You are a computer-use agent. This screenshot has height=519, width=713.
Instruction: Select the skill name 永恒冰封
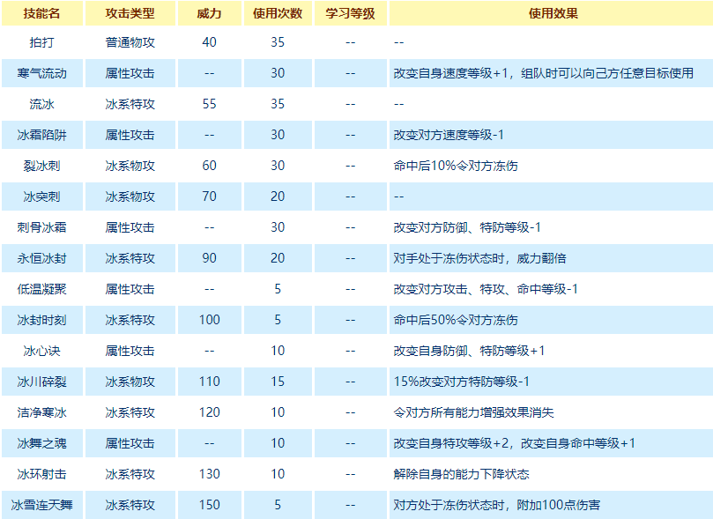[41, 258]
